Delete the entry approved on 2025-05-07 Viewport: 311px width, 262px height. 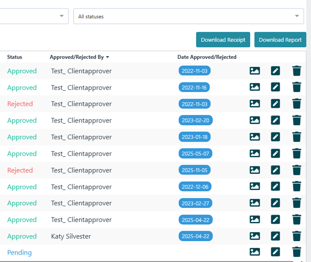pos(296,153)
